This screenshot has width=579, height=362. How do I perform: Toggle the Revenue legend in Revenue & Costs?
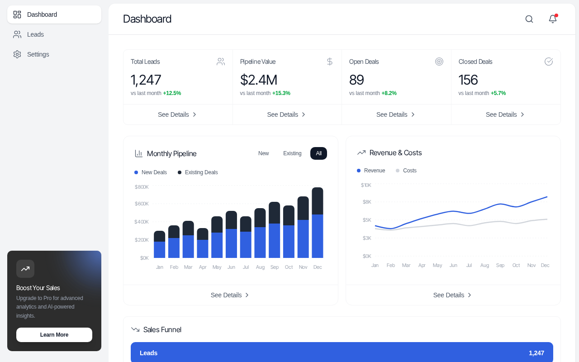click(371, 170)
